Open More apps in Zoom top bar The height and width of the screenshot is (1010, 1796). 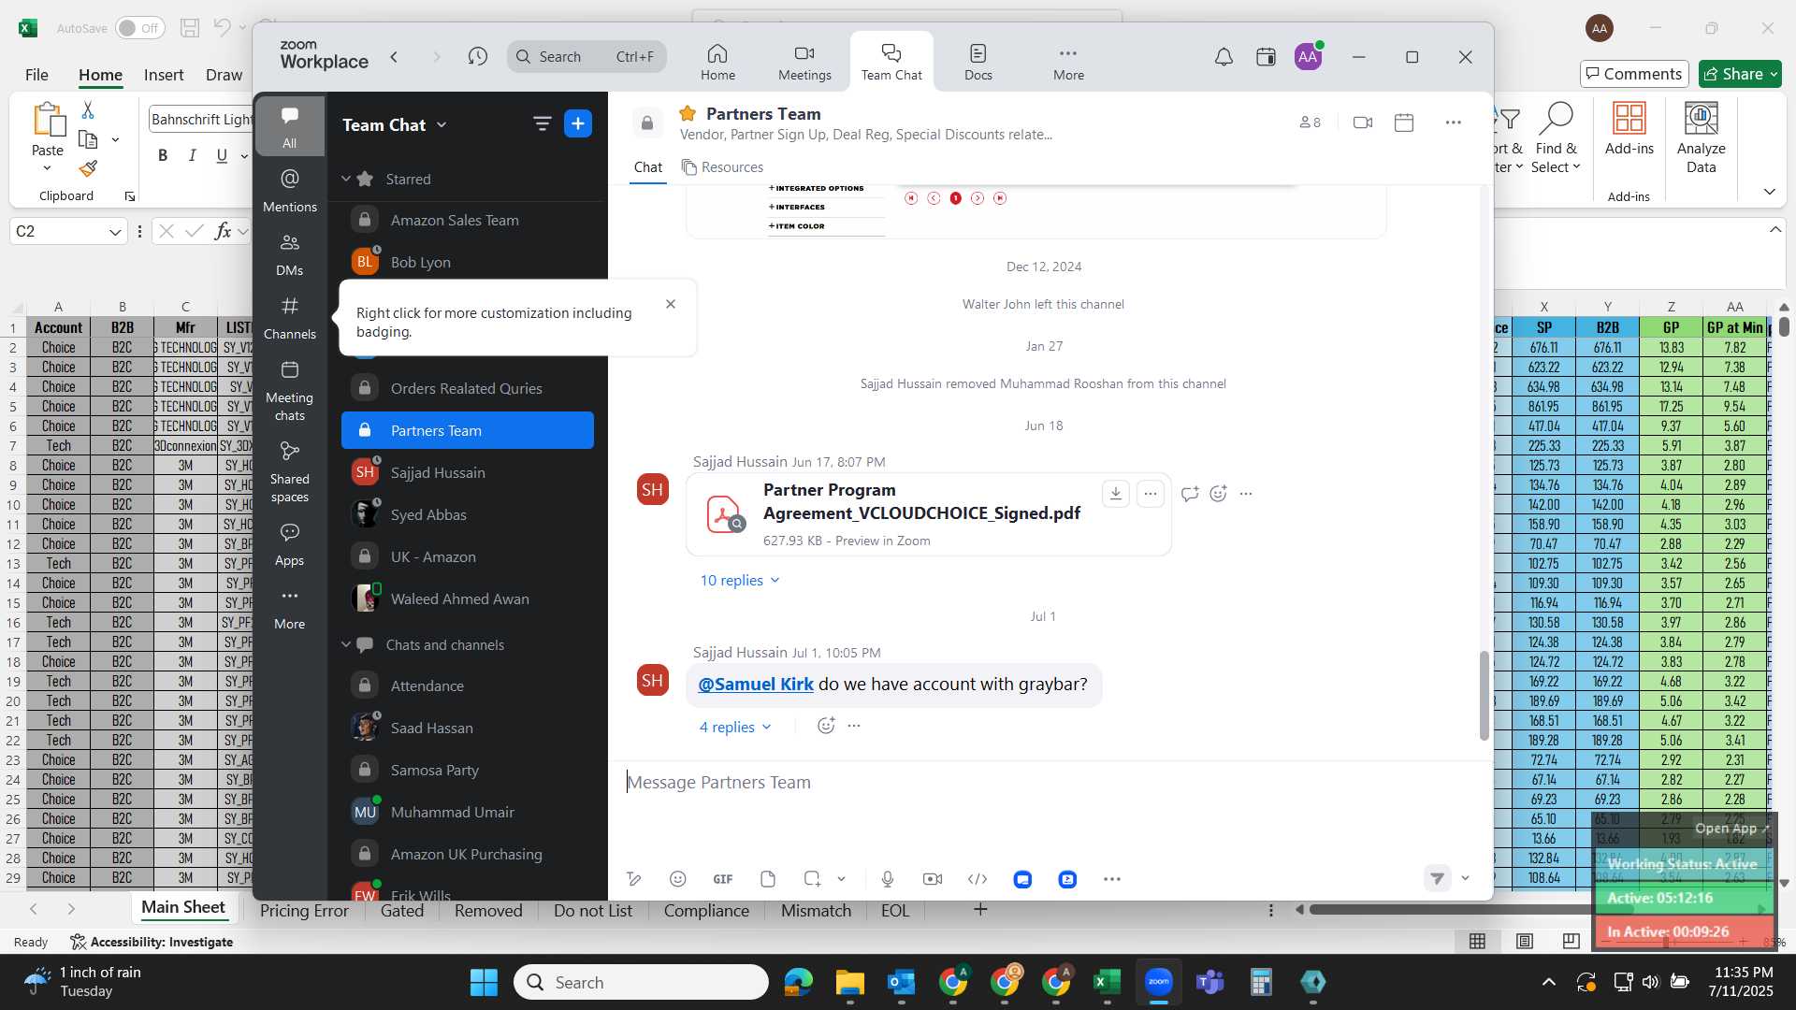(1068, 62)
